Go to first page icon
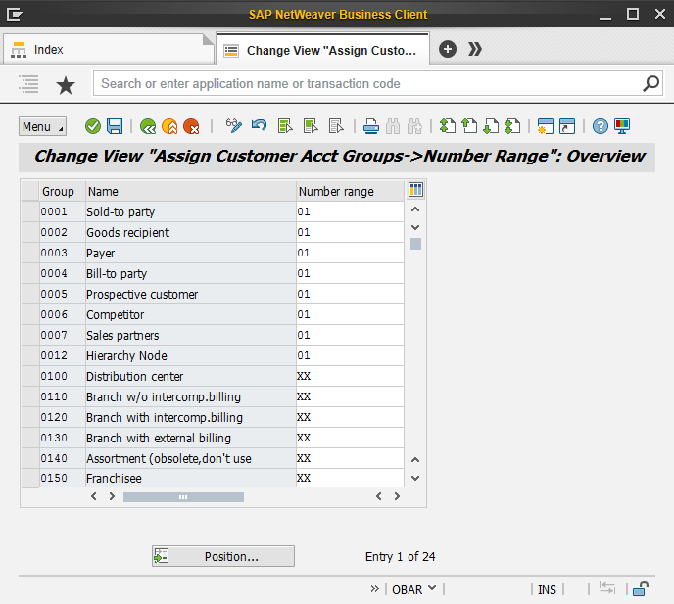 coord(448,126)
